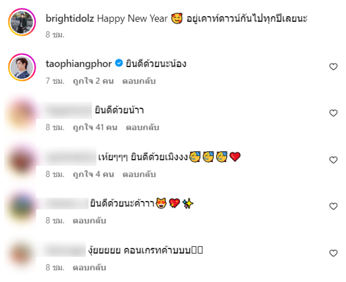346x282 pixels.
Task: Reply to taophiangphor's comment via ตอบกลับ
Action: click(x=139, y=81)
